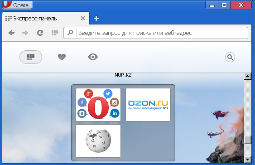Click the scrollbar up arrow
Screen dimensions: 255x165
click(x=247, y=76)
